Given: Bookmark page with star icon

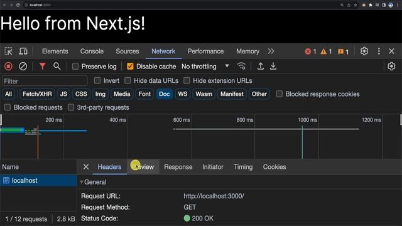Looking at the screenshot, I should coord(356,5).
